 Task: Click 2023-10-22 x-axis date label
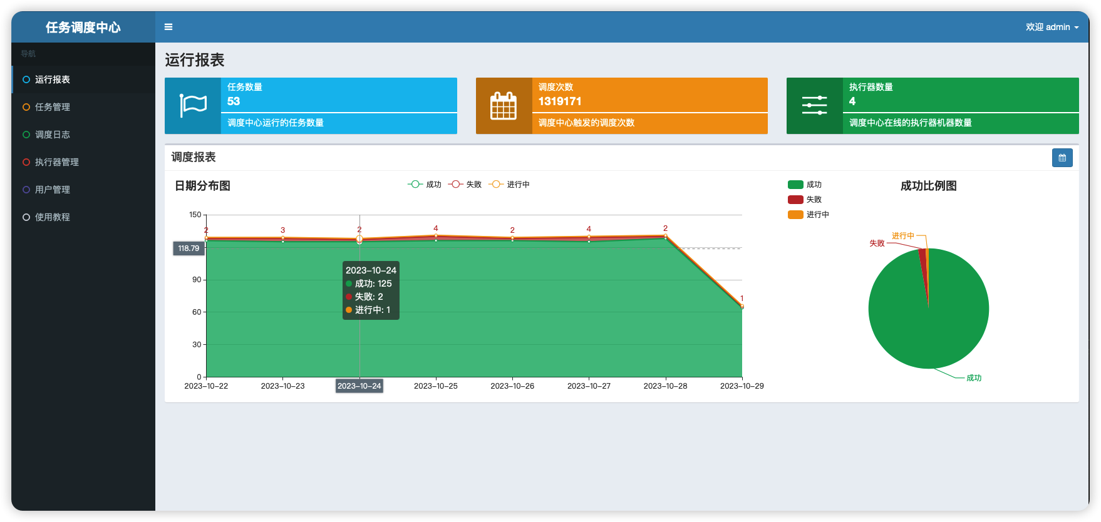206,386
